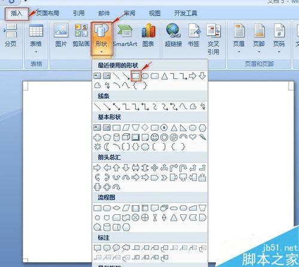This screenshot has width=299, height=267.
Task: Open the 表格 table dropdown
Action: 36,38
